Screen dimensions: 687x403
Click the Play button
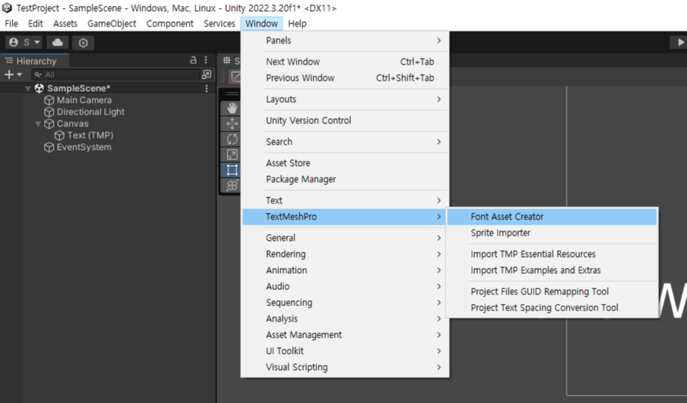680,43
